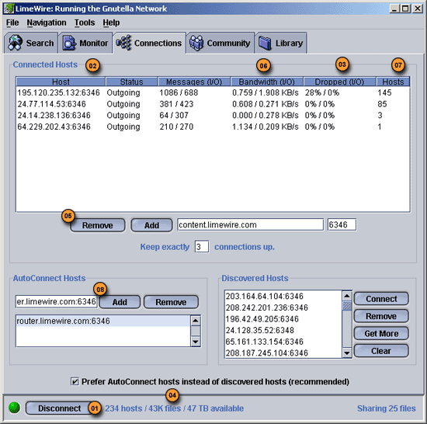Click the Sharing 25 files status text
427x424 pixels.
387,408
